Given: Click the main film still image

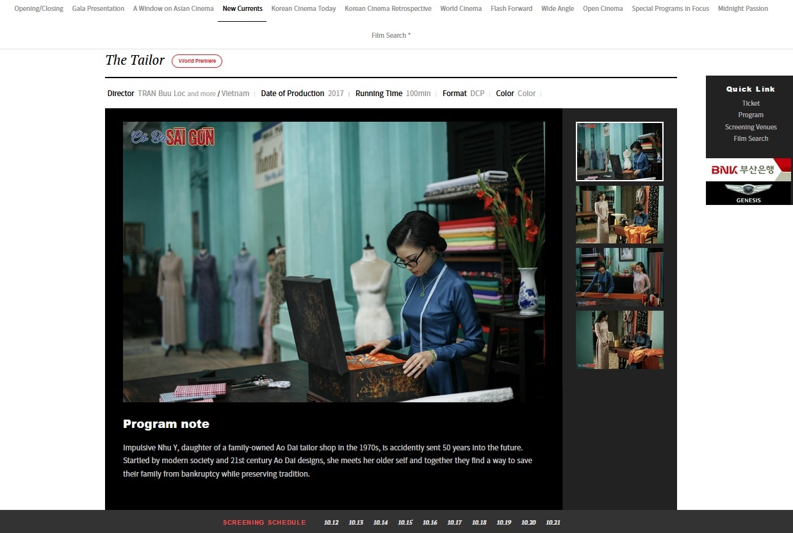Looking at the screenshot, I should [x=334, y=261].
